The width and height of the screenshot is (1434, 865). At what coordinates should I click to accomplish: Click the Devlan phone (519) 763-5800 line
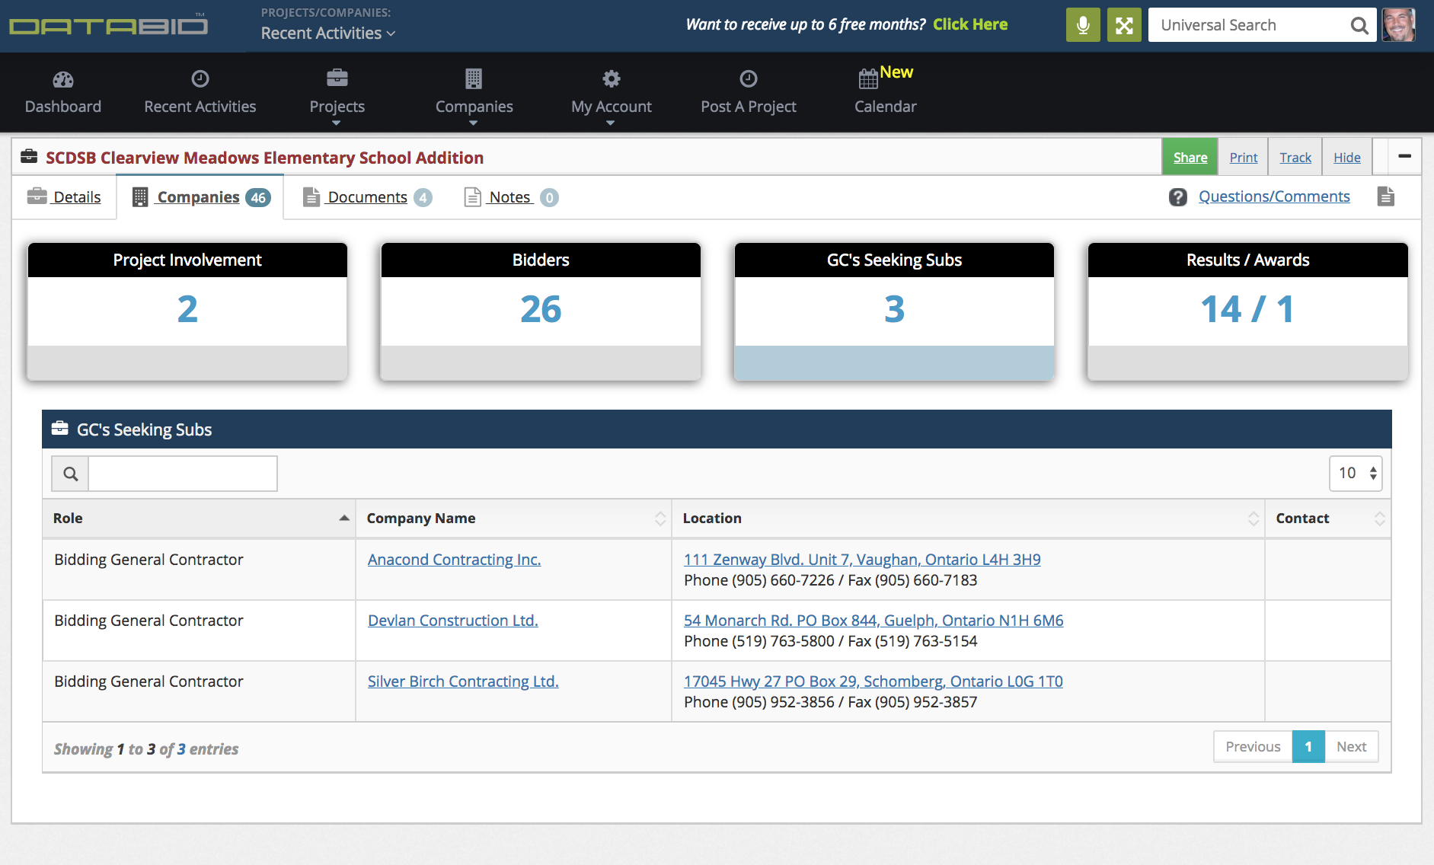pos(830,641)
